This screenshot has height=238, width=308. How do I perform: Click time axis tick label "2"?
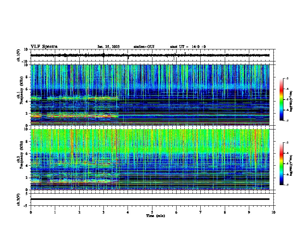click(x=79, y=212)
